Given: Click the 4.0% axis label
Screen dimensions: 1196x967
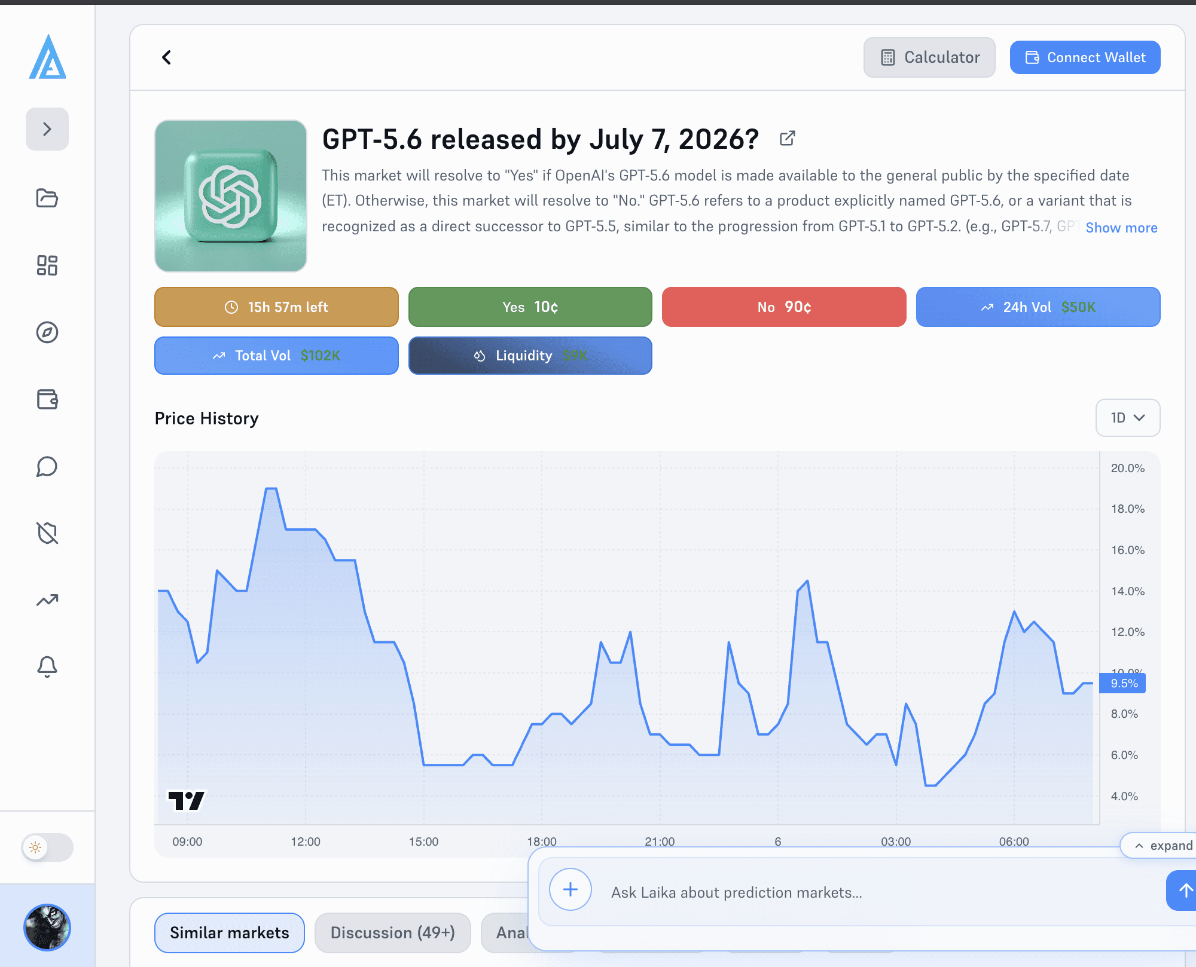Looking at the screenshot, I should click(1124, 796).
